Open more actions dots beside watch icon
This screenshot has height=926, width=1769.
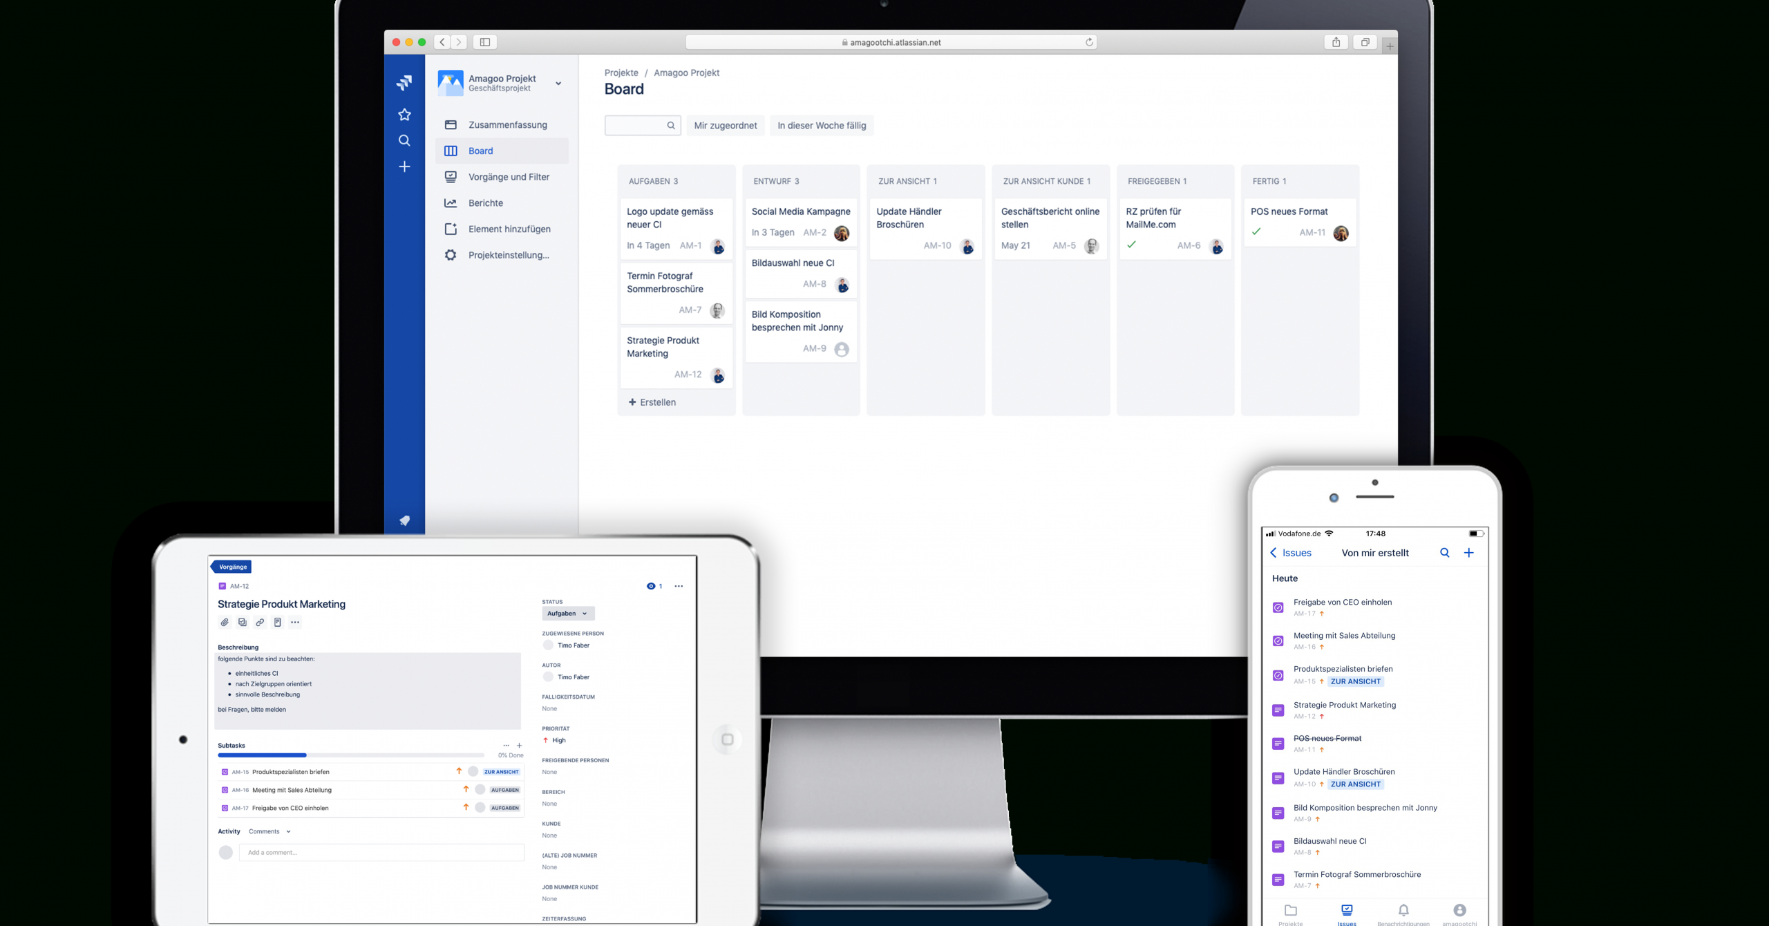pyautogui.click(x=679, y=586)
